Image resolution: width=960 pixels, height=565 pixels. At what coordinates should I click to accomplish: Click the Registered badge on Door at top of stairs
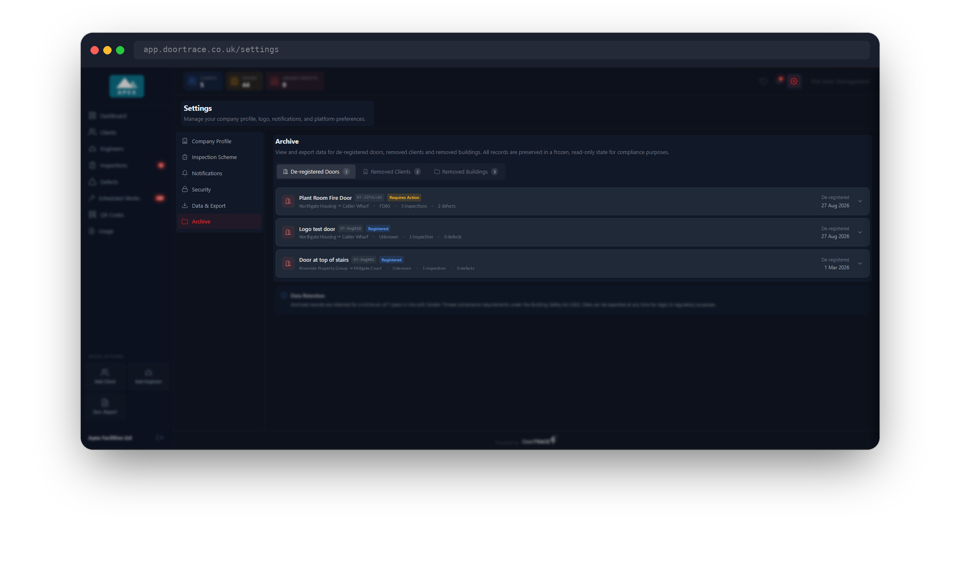pos(391,260)
